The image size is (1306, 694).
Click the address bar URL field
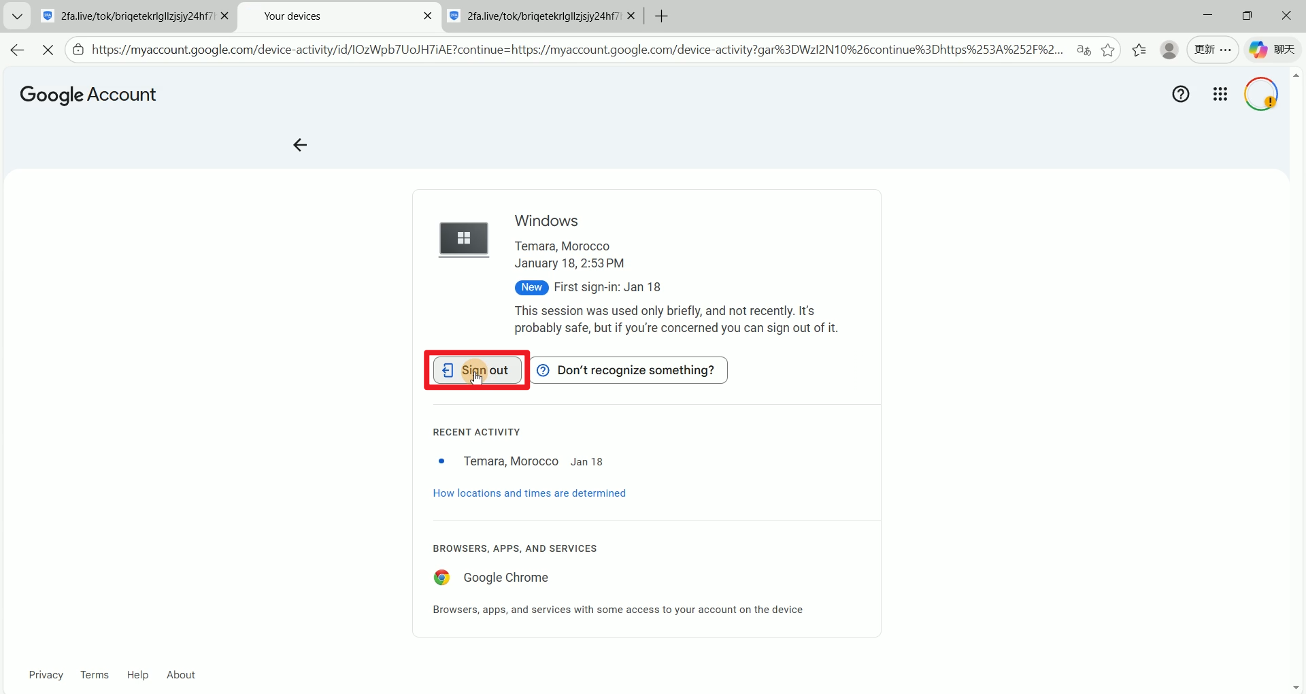click(x=577, y=50)
